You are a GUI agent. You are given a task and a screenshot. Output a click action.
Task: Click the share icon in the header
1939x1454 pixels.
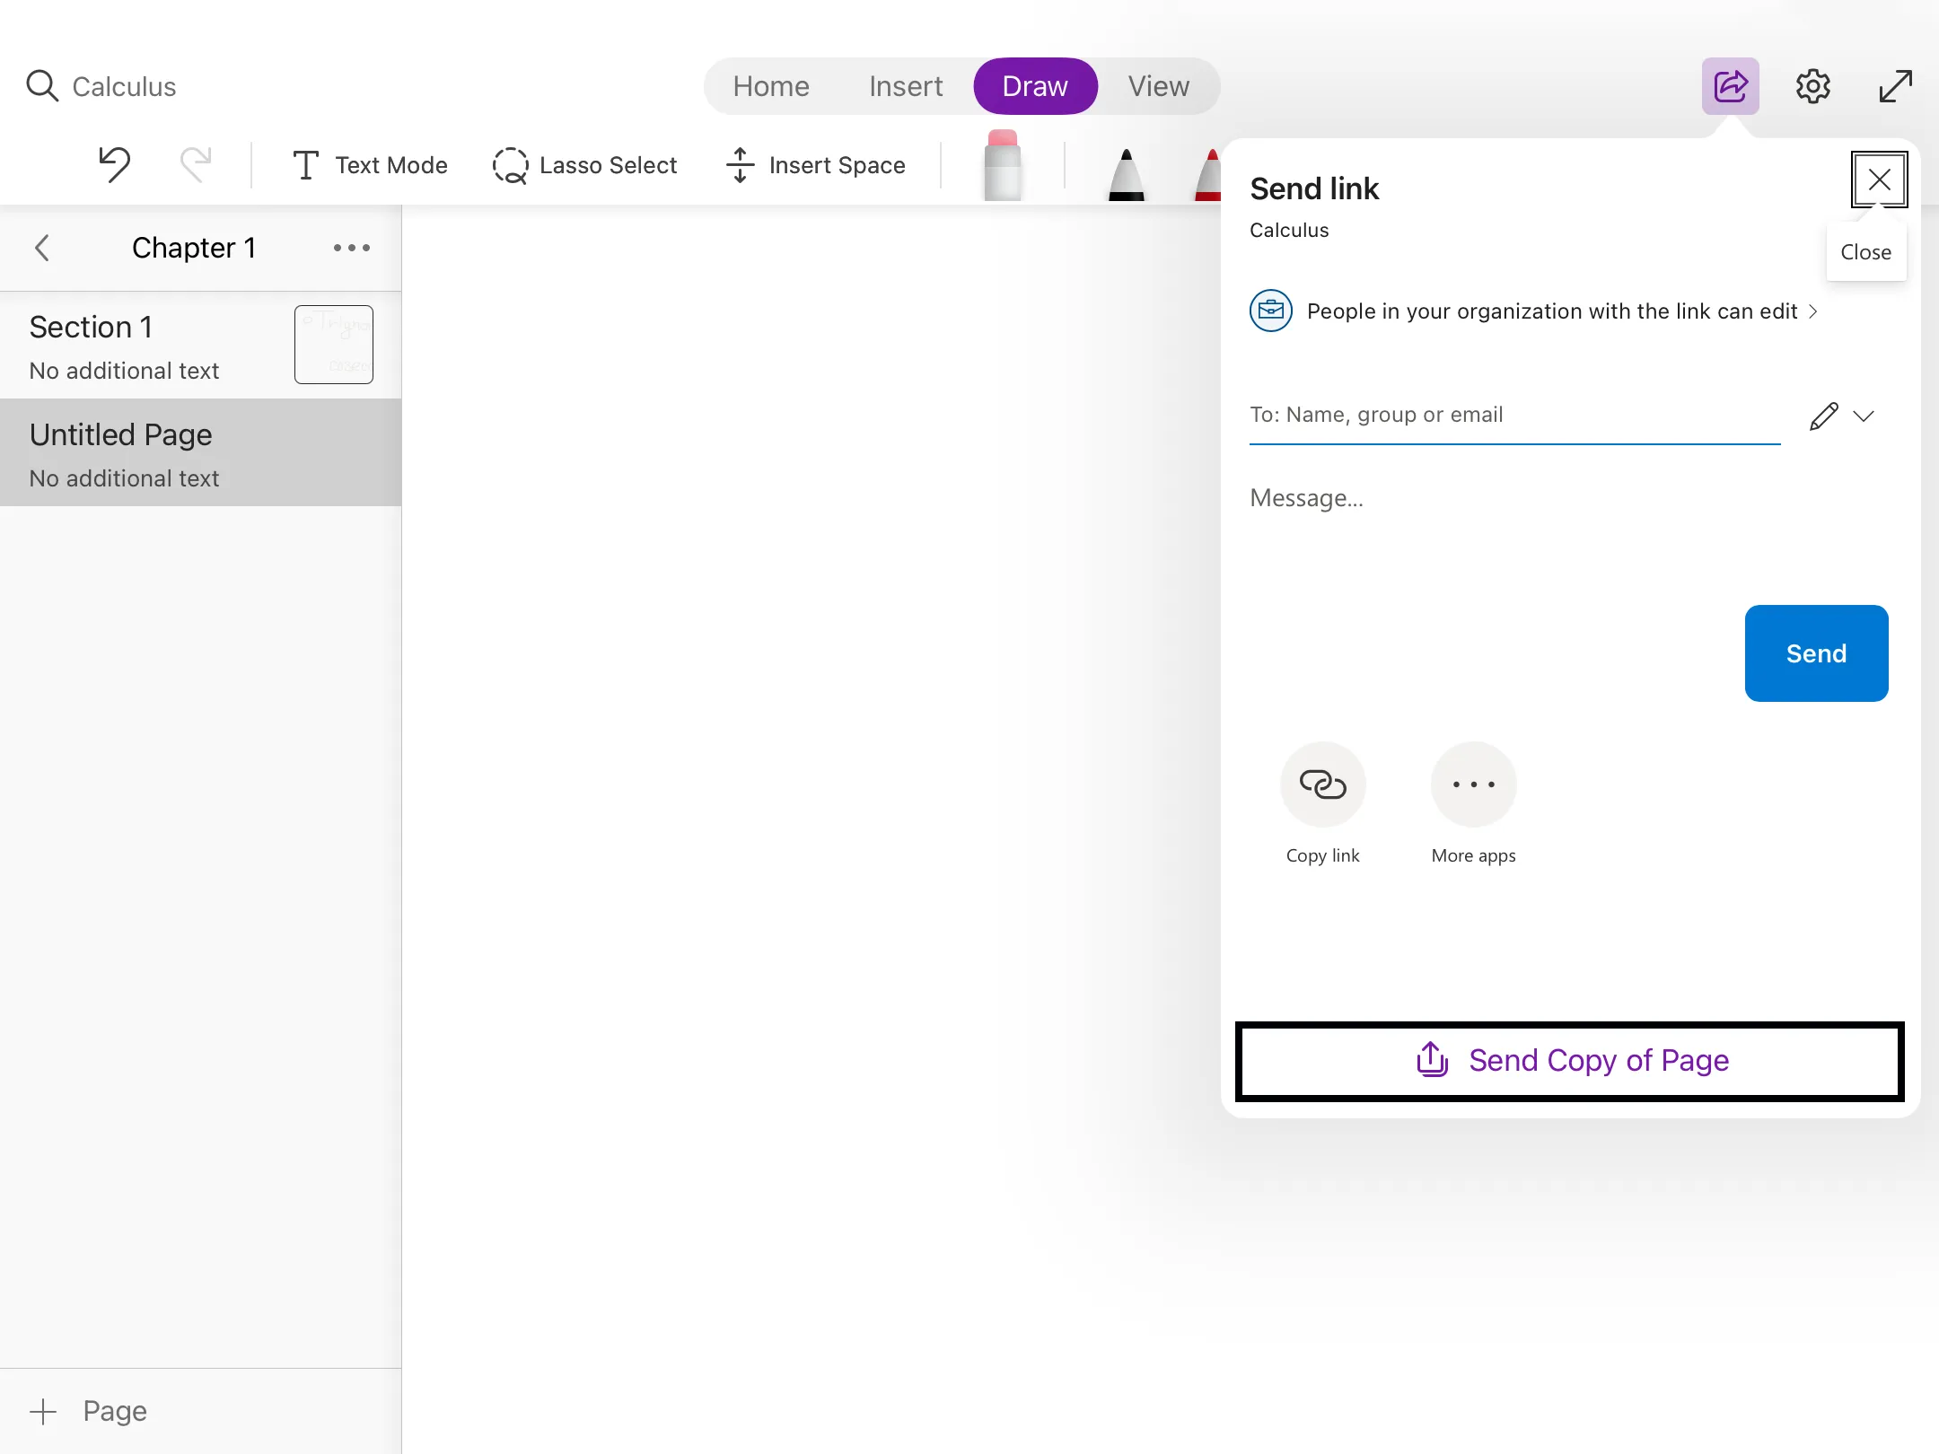point(1730,87)
